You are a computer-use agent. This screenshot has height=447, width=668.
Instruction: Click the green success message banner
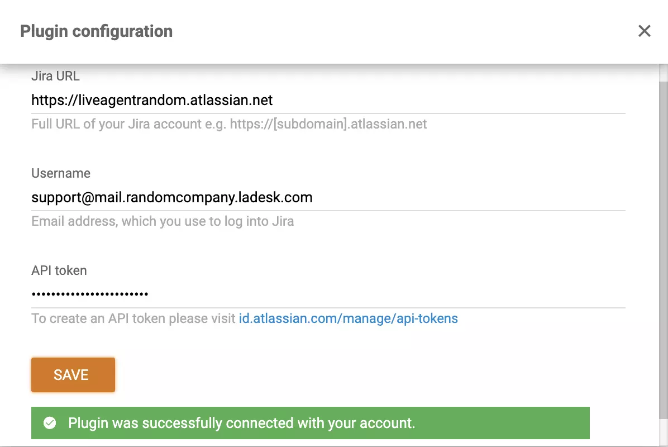310,423
